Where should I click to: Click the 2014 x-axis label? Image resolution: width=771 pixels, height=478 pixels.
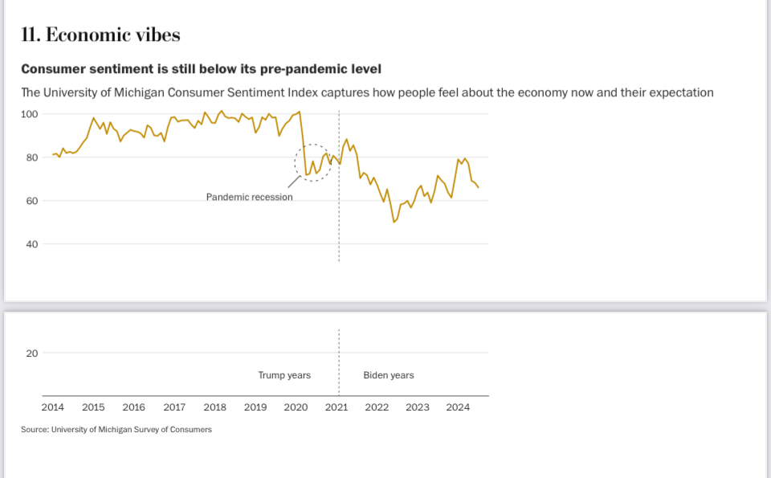click(53, 407)
